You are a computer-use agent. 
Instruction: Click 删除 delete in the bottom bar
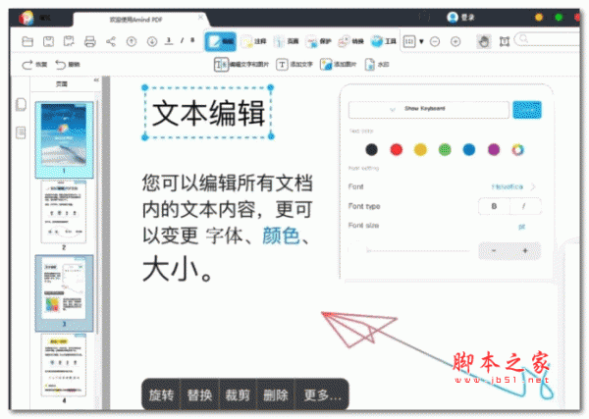tap(276, 394)
